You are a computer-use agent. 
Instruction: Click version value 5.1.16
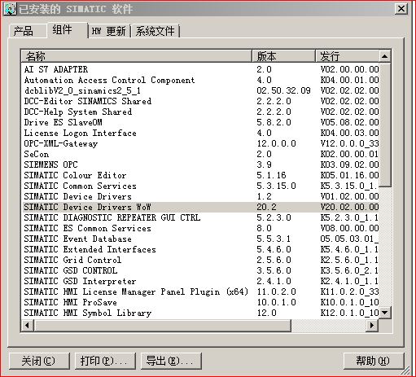pyautogui.click(x=271, y=175)
